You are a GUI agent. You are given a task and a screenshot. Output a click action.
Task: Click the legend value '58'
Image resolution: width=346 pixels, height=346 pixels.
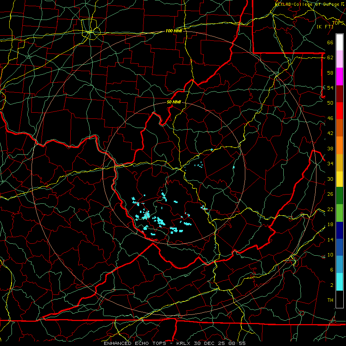[x=330, y=73]
